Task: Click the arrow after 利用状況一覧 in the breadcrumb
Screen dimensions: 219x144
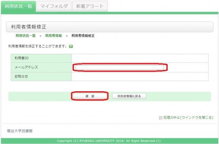Action: (x=40, y=36)
